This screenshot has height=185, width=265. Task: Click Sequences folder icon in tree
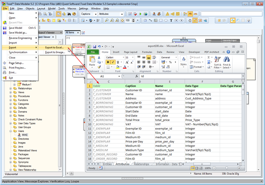[15, 158]
